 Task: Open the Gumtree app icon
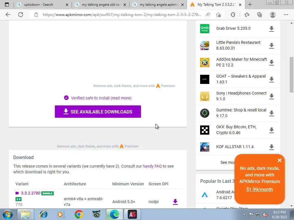pyautogui.click(x=204, y=113)
